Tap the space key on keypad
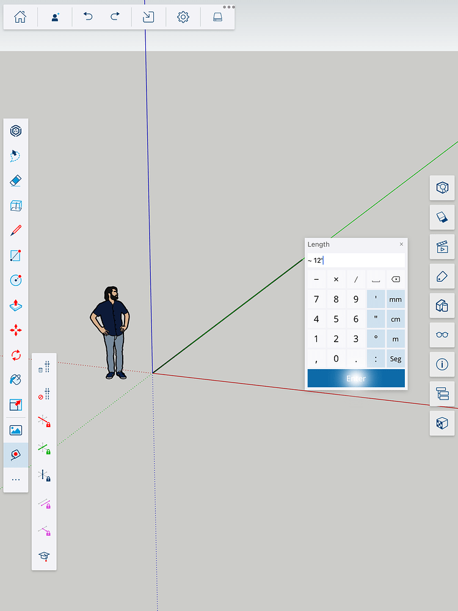458x611 pixels. click(x=376, y=279)
